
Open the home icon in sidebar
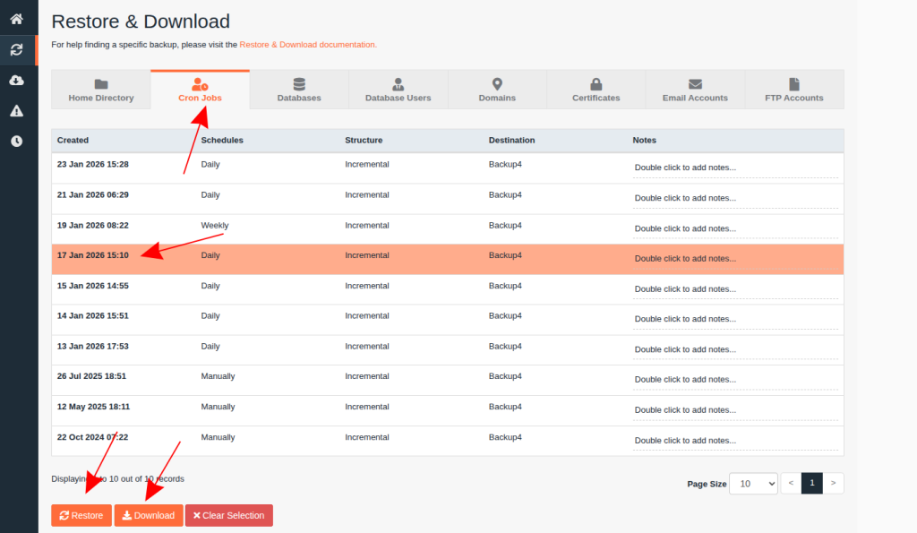point(16,18)
